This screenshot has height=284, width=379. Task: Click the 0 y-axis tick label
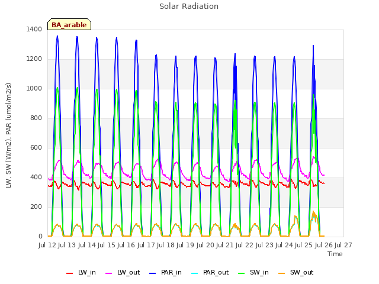(40, 237)
